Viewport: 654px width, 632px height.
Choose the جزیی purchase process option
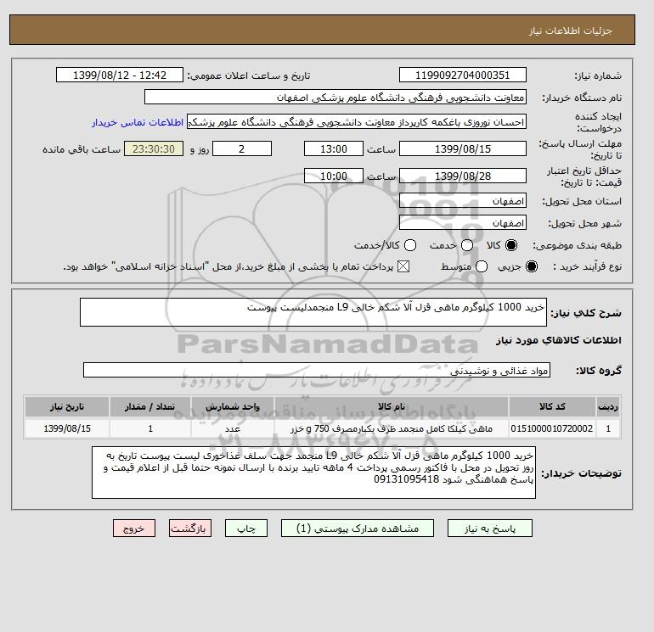click(532, 266)
